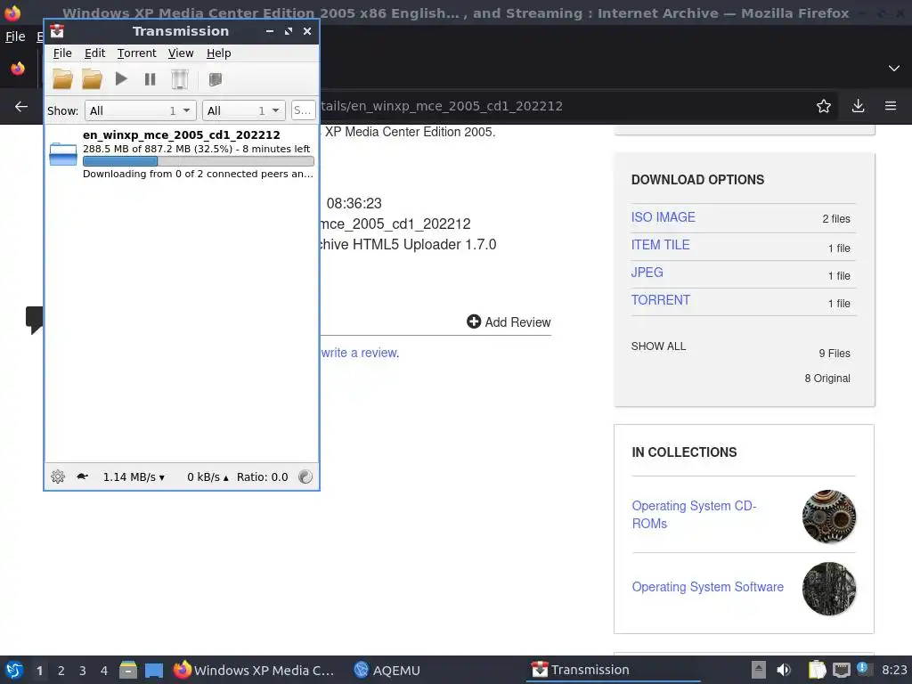Open clipboard manager tray icon

(x=818, y=670)
